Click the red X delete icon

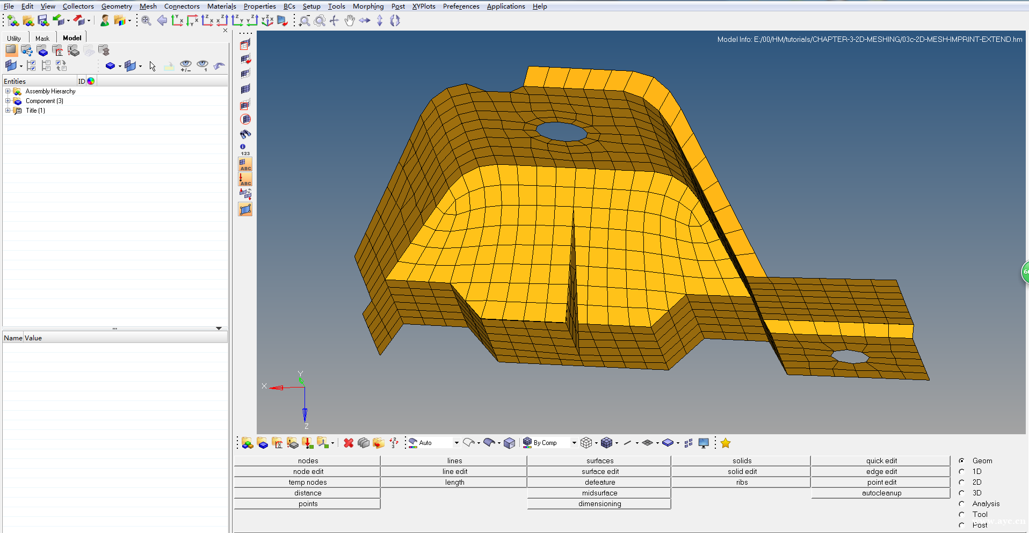349,443
